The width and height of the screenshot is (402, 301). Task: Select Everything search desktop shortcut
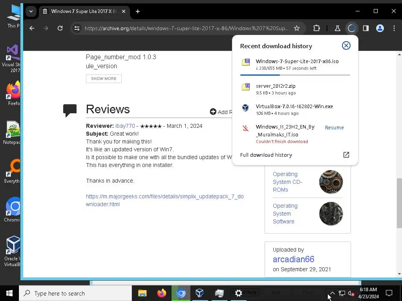pyautogui.click(x=12, y=172)
